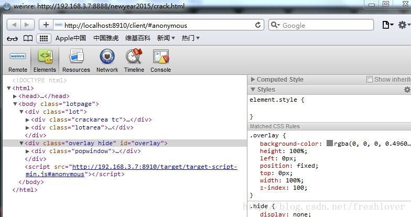Select the DOCTYPE html line
The width and height of the screenshot is (411, 217).
pos(39,81)
